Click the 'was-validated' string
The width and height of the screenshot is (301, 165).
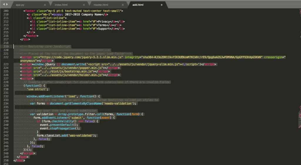pos(80,135)
